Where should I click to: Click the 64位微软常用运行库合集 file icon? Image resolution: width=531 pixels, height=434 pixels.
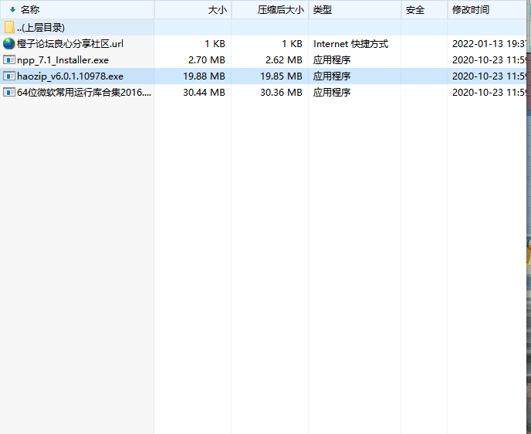click(9, 93)
